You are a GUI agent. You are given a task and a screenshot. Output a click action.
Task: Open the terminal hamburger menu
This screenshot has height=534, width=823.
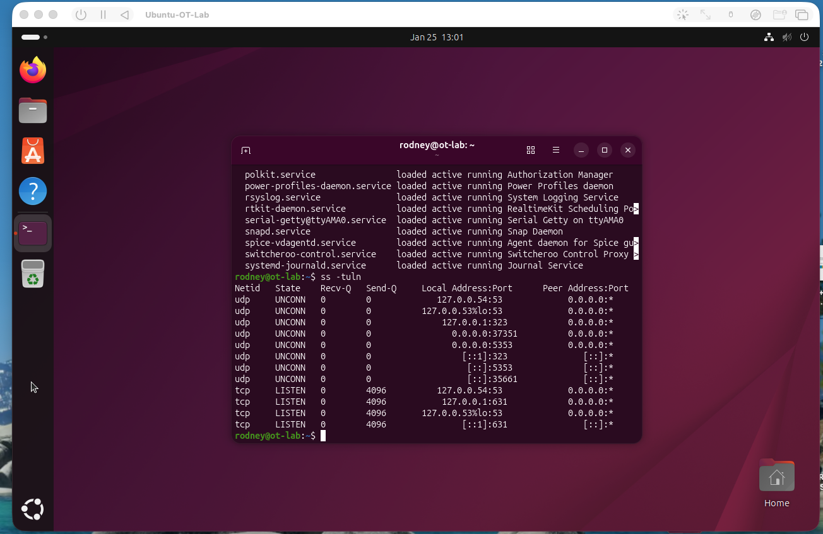556,150
